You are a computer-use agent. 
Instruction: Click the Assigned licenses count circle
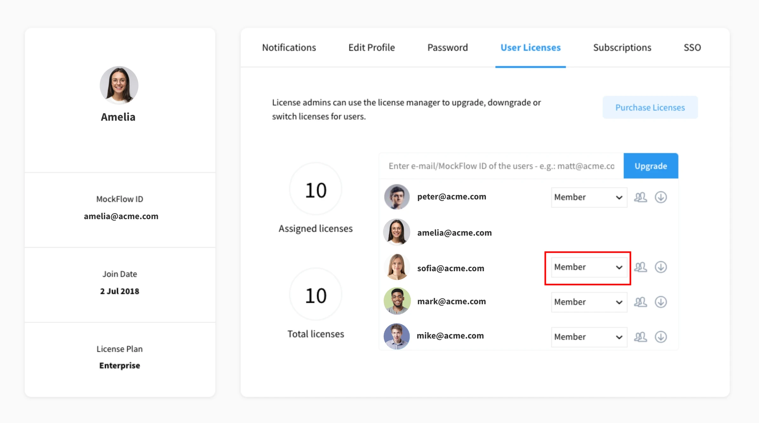[x=316, y=189]
